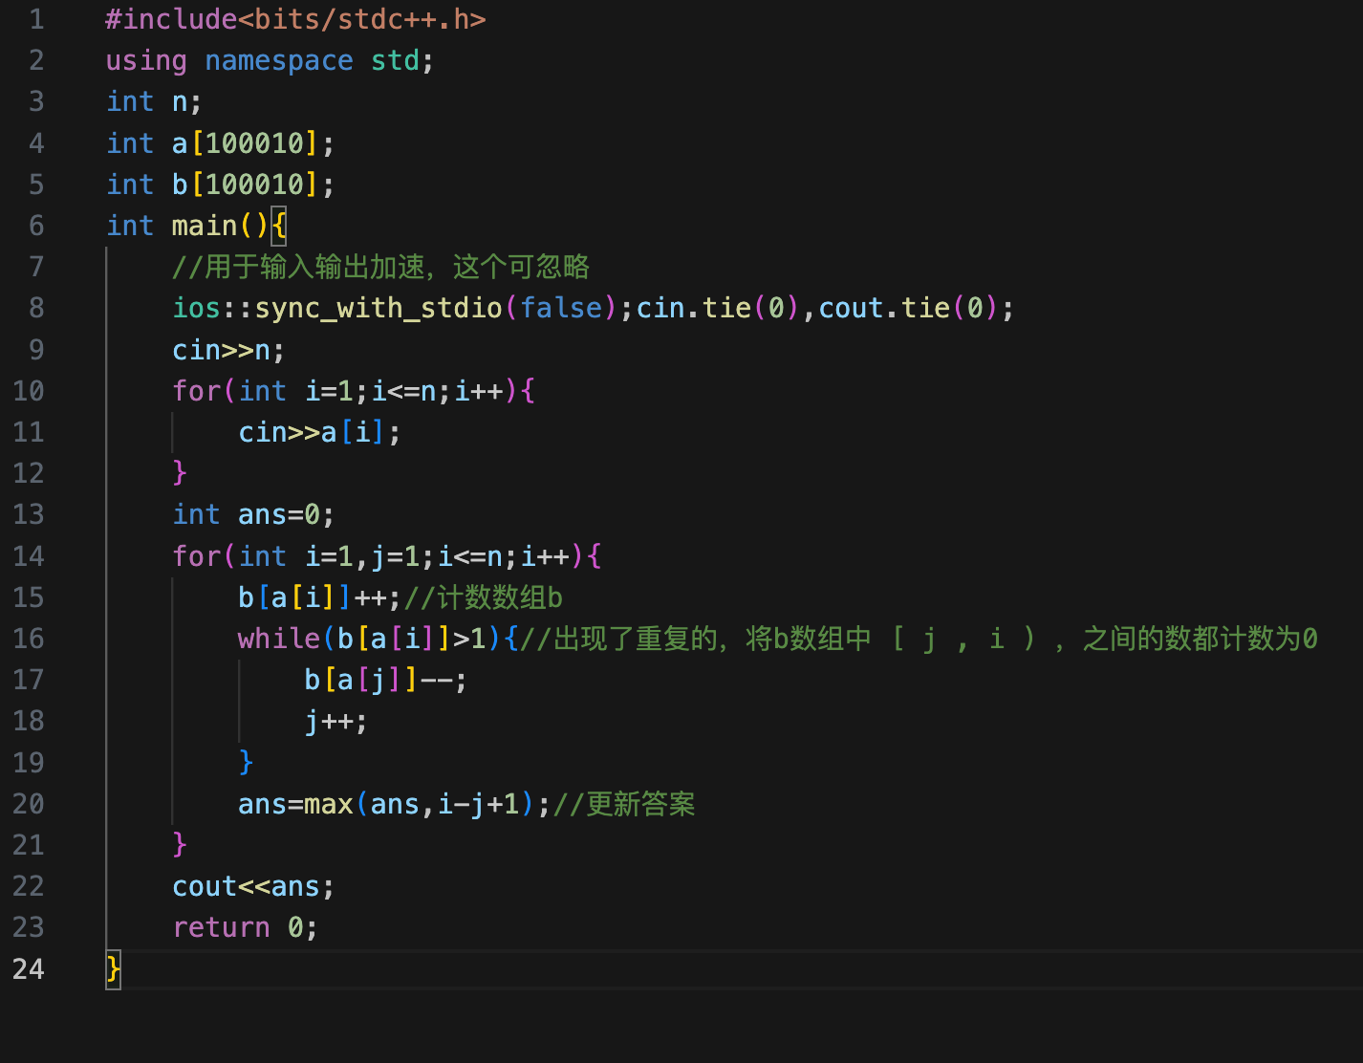
Task: Click closing brace on line 12
Action: pyautogui.click(x=180, y=473)
